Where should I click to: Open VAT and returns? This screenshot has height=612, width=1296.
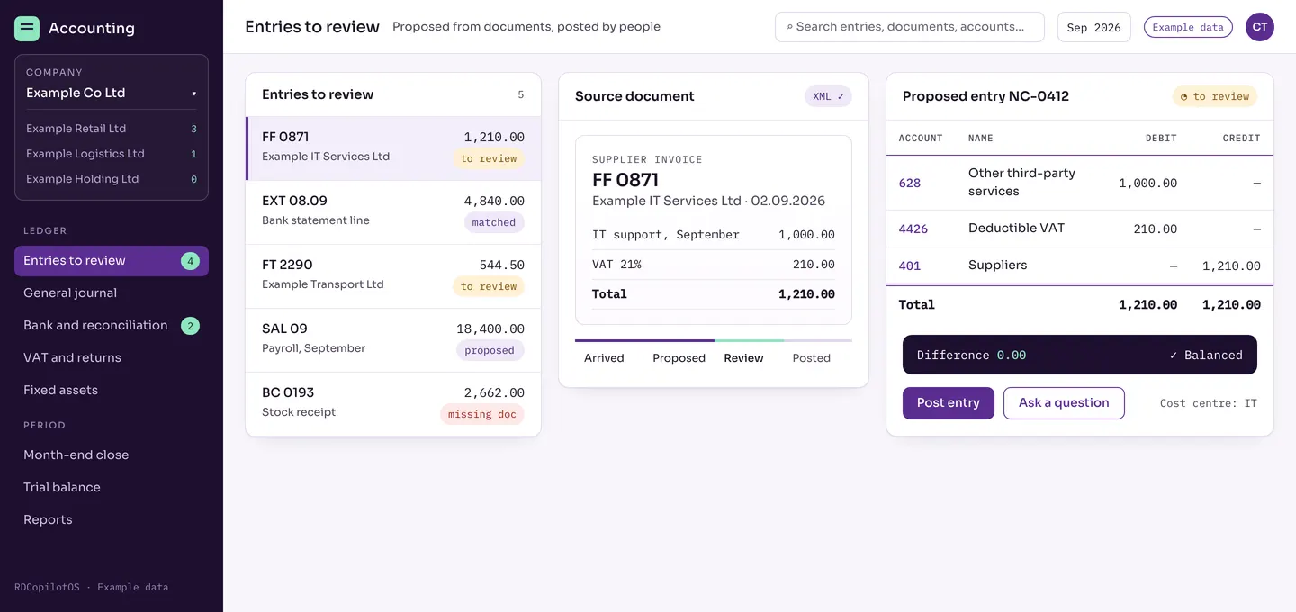[x=112, y=358]
